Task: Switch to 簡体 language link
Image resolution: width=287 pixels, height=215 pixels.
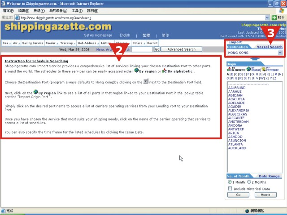Action: point(165,35)
